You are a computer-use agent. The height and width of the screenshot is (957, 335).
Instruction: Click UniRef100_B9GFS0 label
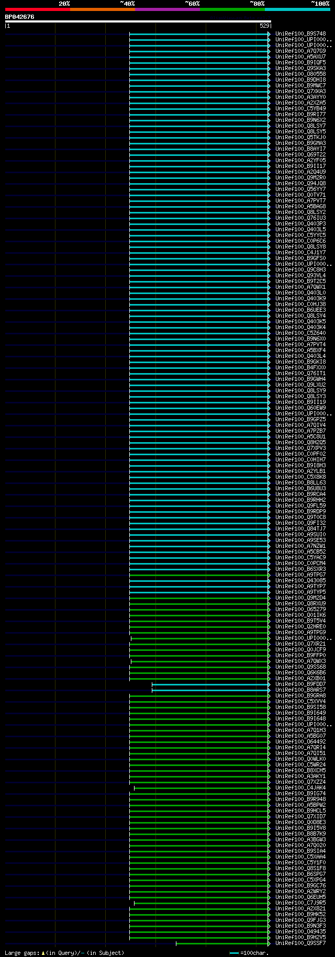tap(300, 258)
